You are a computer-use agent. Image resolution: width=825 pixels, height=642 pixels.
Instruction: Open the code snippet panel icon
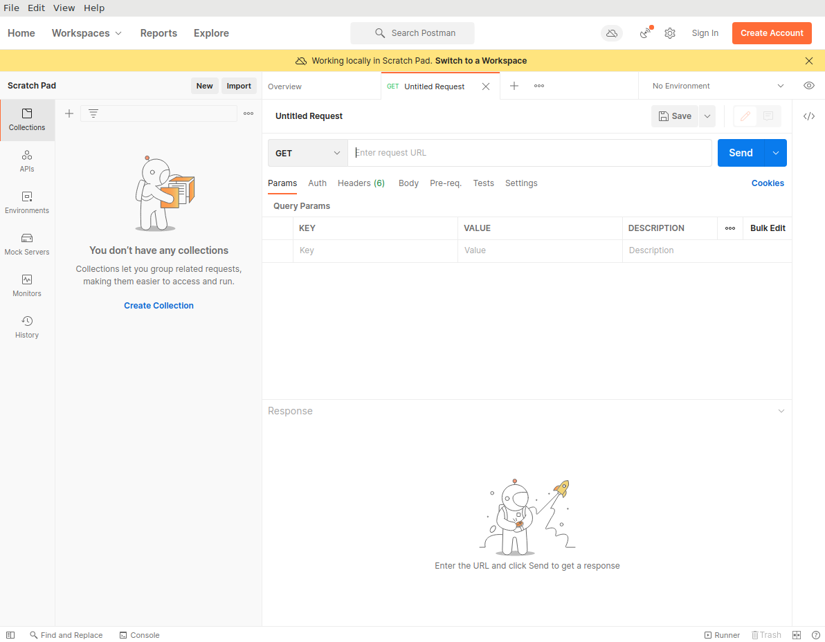[808, 116]
